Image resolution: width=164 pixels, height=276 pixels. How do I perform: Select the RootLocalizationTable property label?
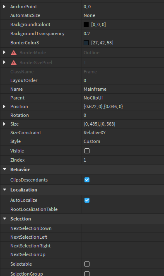[34, 209]
